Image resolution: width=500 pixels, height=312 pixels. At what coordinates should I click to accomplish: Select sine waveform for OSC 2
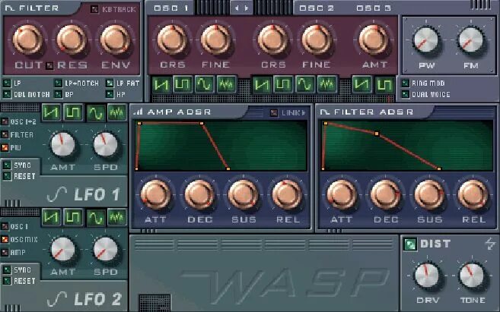coord(305,85)
